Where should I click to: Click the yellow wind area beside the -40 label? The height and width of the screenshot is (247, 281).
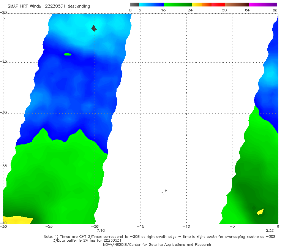pos(18,220)
